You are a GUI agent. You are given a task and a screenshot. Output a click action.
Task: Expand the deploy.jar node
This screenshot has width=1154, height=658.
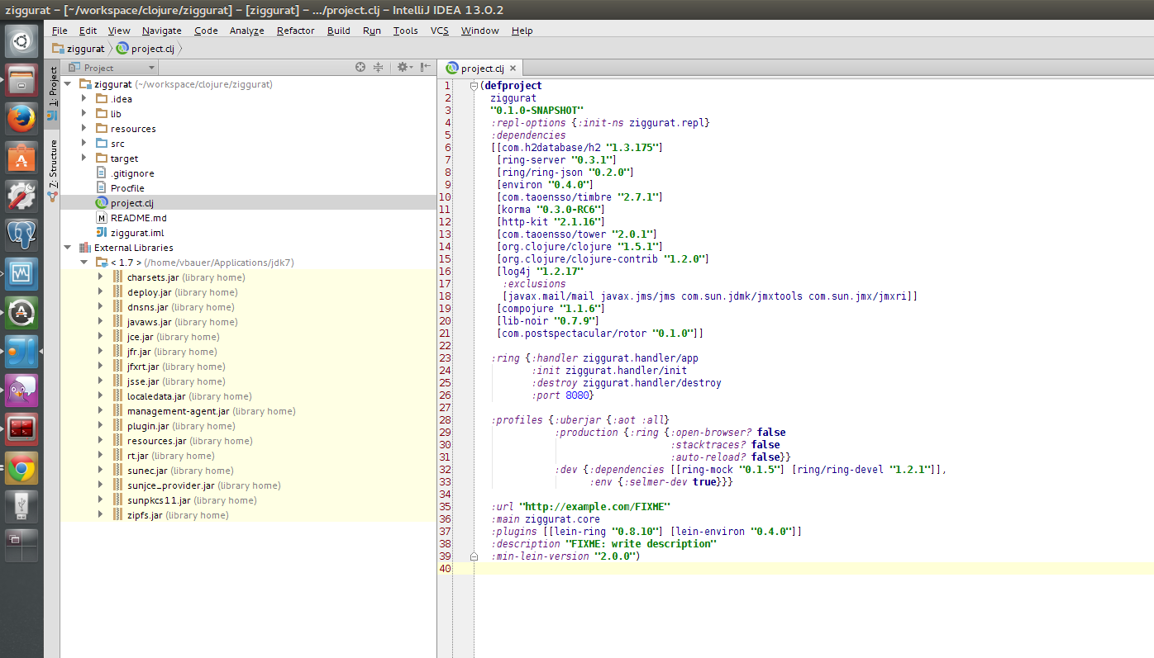(101, 292)
